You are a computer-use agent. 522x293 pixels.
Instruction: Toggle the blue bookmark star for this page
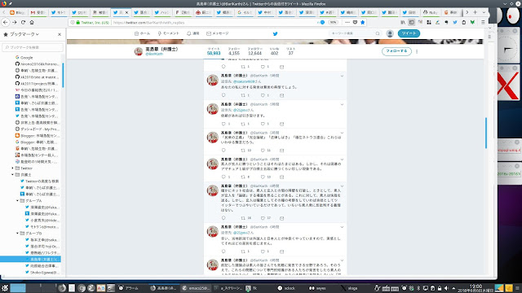[x=362, y=22]
